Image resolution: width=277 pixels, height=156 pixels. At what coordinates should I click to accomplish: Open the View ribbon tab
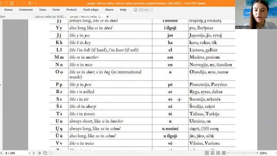click(x=42, y=10)
